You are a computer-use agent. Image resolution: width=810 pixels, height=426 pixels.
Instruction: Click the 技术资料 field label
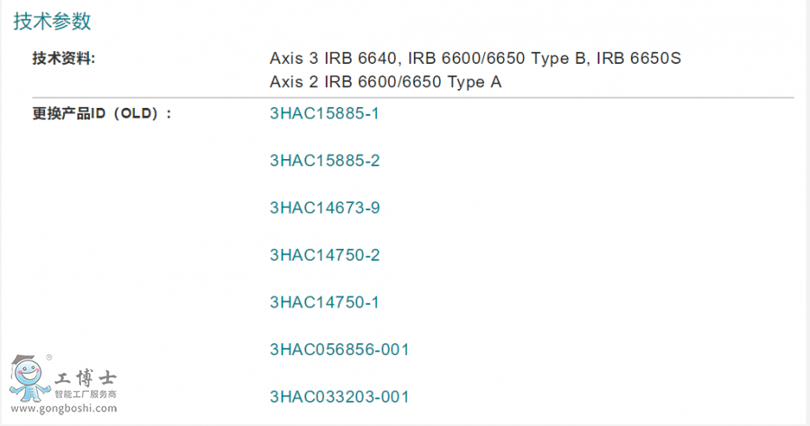point(64,58)
